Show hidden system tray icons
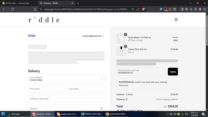Screen dimensions: 208x117 (167, 114)
